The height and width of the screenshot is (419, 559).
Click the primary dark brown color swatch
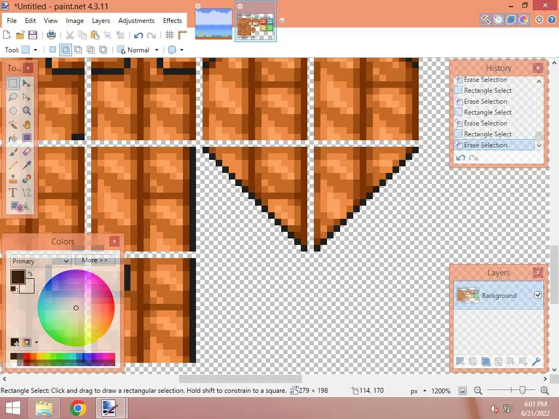17,277
